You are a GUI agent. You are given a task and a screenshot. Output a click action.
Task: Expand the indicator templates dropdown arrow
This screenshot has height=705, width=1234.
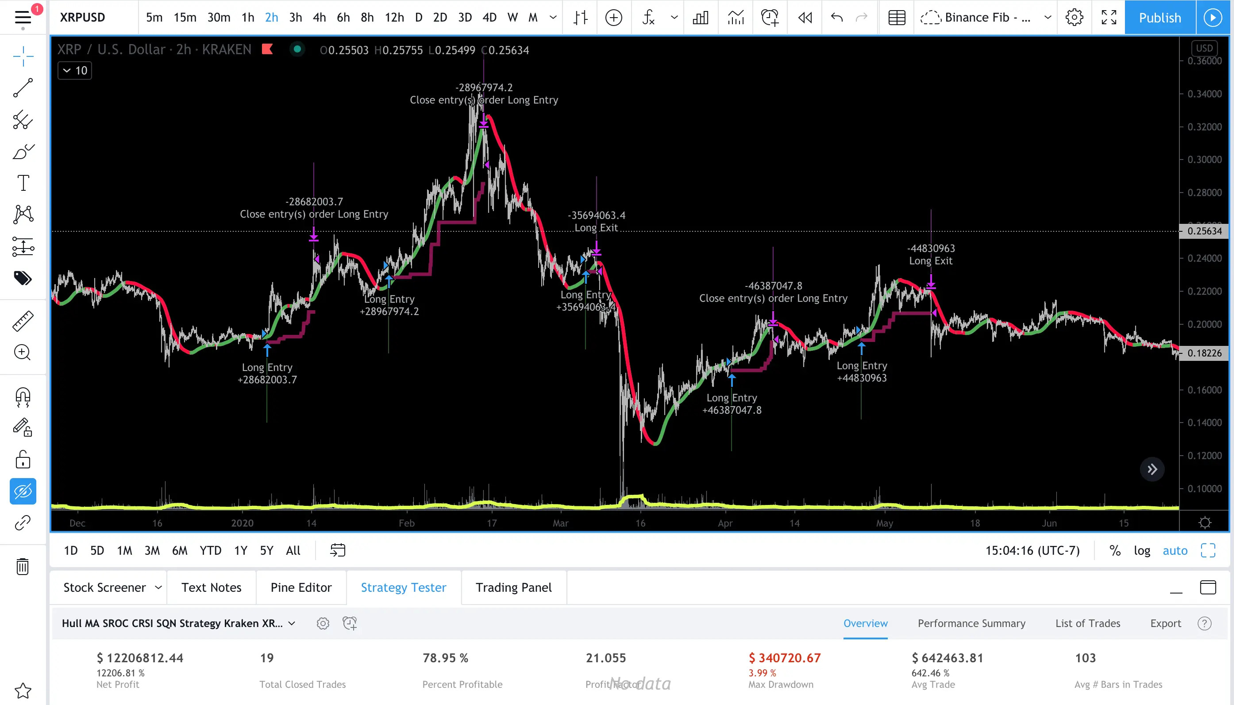click(674, 18)
